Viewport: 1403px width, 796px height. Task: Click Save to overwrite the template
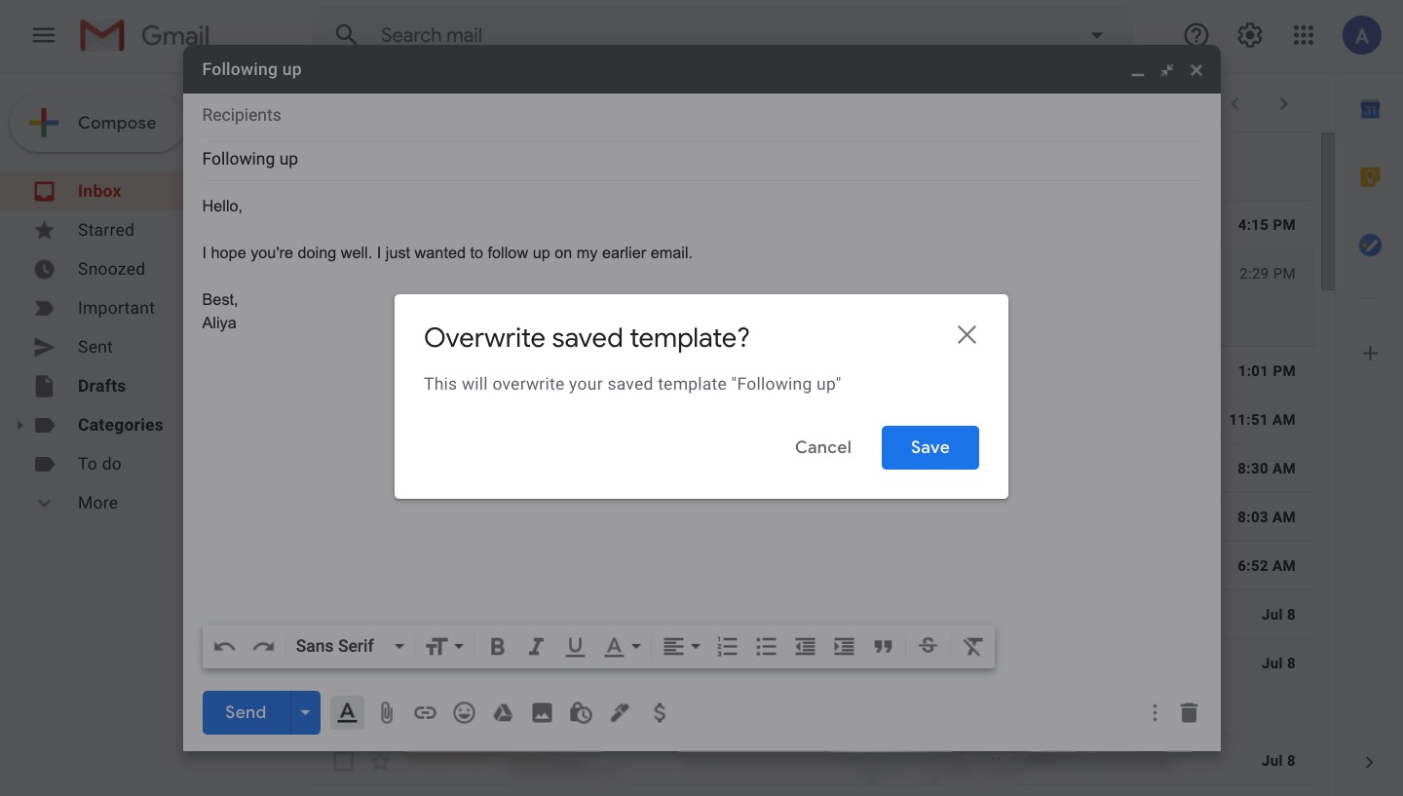coord(929,447)
